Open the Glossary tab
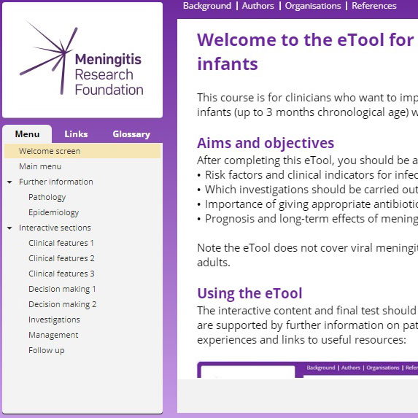The image size is (418, 418). coord(131,134)
